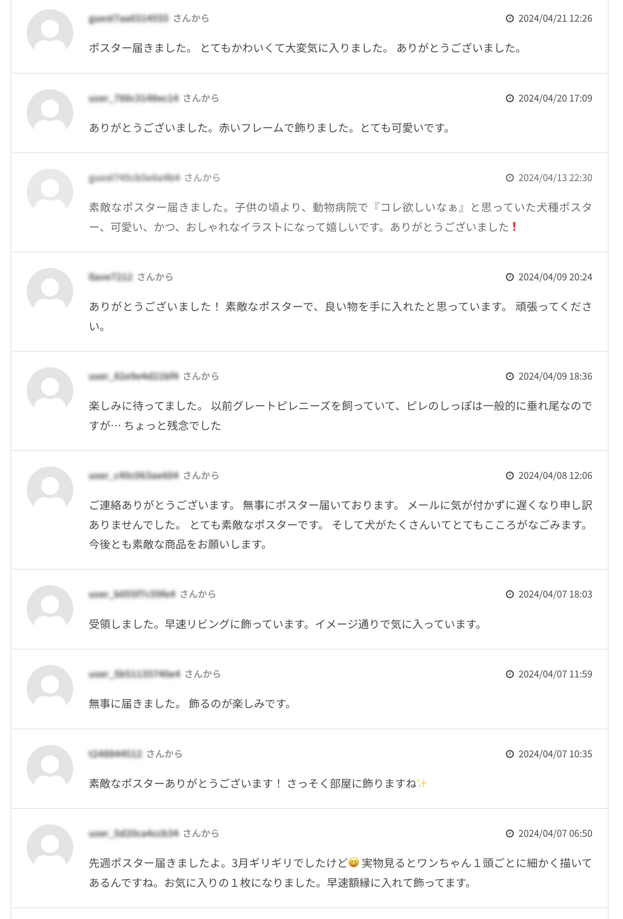The height and width of the screenshot is (919, 623).
Task: Click the clock icon next to 2024/04/07 10:35
Action: (509, 754)
